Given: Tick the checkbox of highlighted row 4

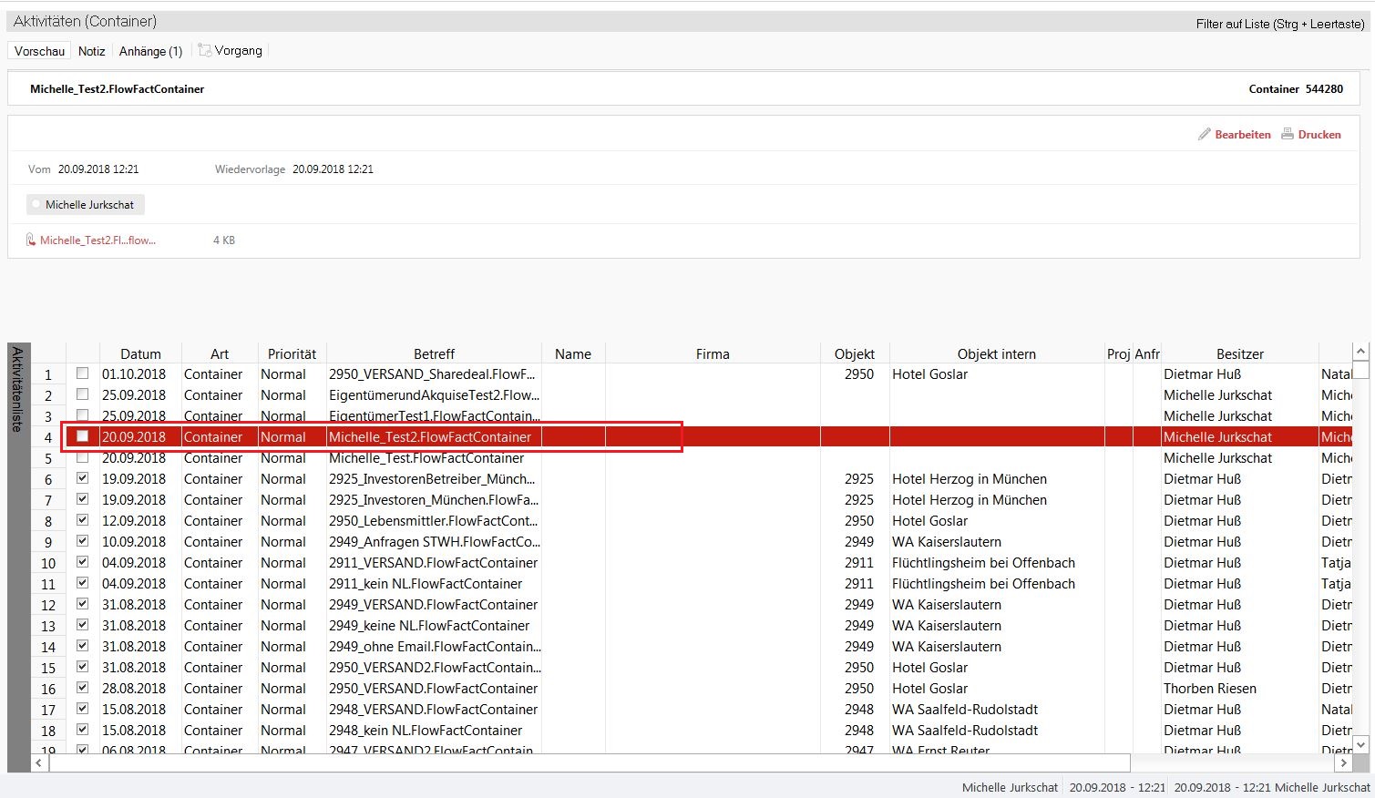Looking at the screenshot, I should 83,436.
